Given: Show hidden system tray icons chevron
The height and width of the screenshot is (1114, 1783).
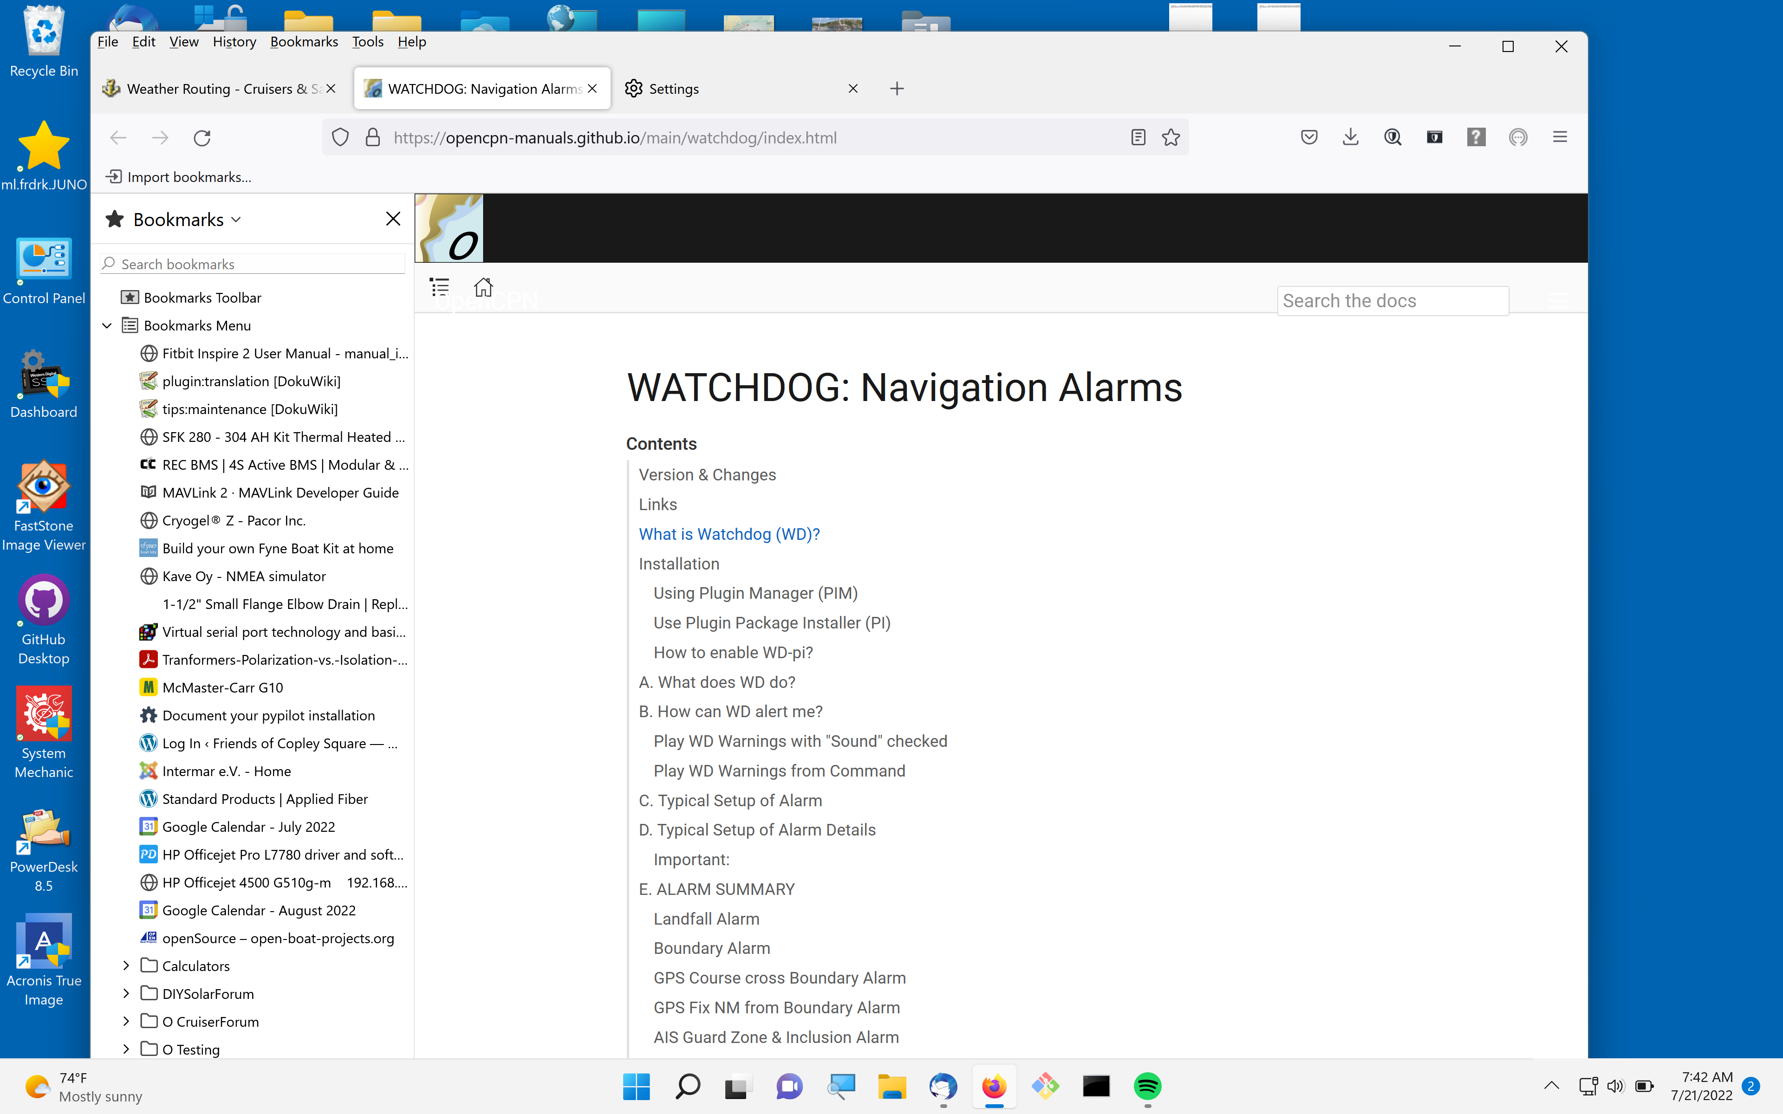Looking at the screenshot, I should pos(1551,1085).
